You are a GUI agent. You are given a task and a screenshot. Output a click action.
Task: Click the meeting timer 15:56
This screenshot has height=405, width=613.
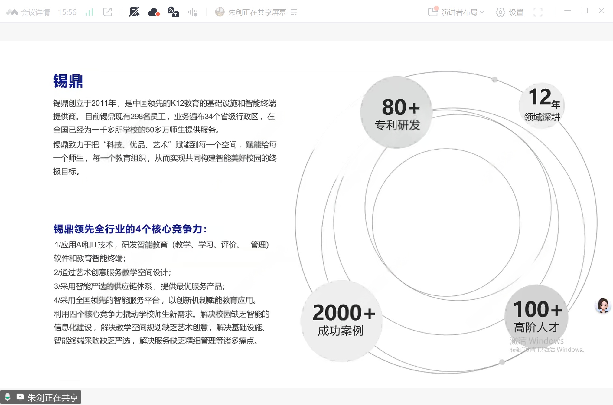(67, 12)
